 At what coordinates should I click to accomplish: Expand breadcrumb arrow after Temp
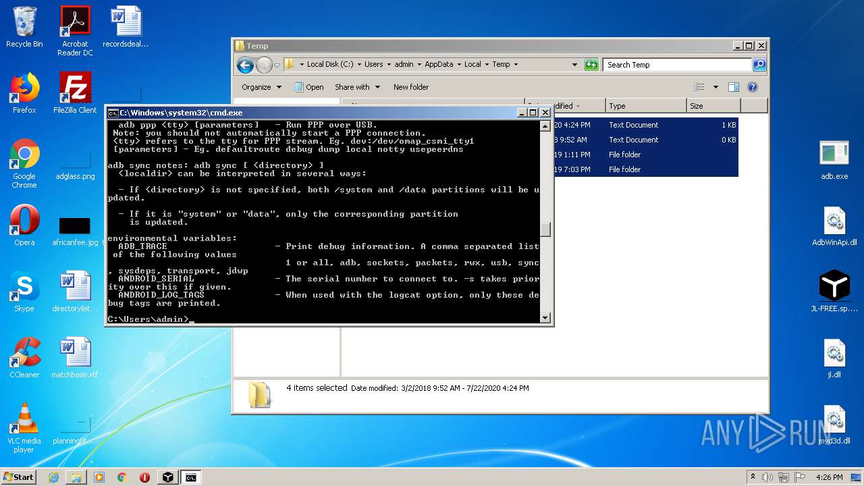click(x=516, y=65)
